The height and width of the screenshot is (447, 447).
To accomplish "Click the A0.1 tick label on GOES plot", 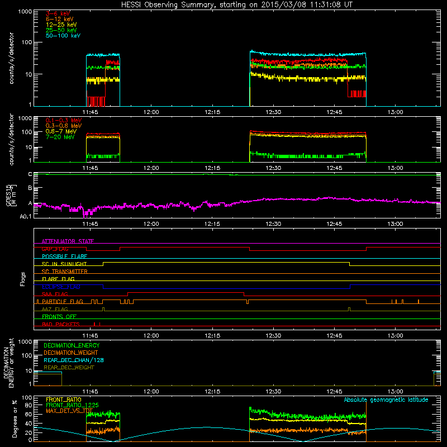I will pyautogui.click(x=26, y=217).
